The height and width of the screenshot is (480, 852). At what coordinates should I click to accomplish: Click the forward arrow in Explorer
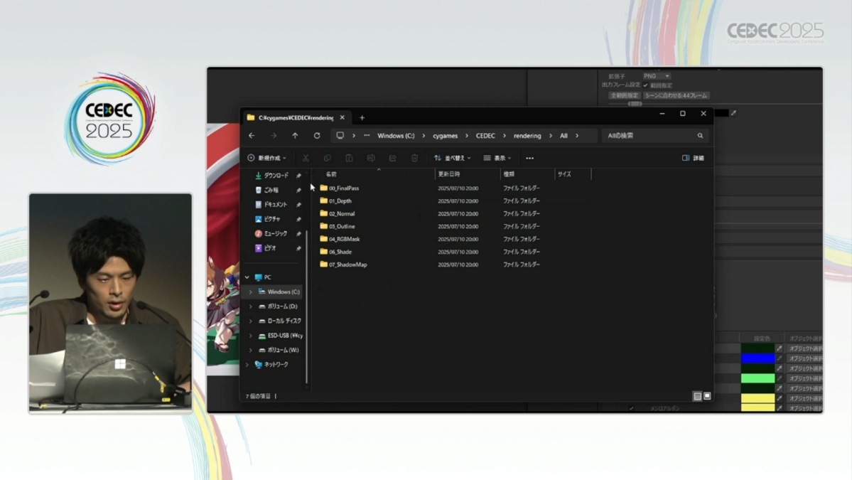click(x=274, y=136)
